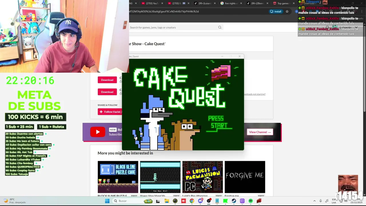Click the 'SHARE & FOLLOW' label

(x=108, y=105)
